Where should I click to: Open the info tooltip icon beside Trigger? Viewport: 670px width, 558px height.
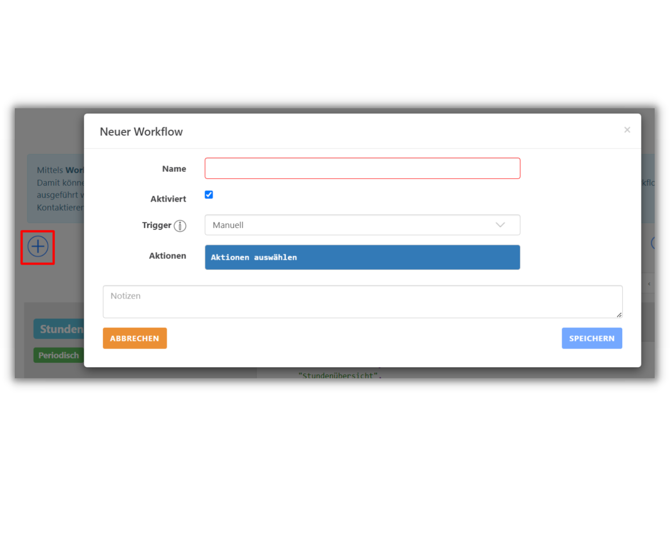pos(180,226)
